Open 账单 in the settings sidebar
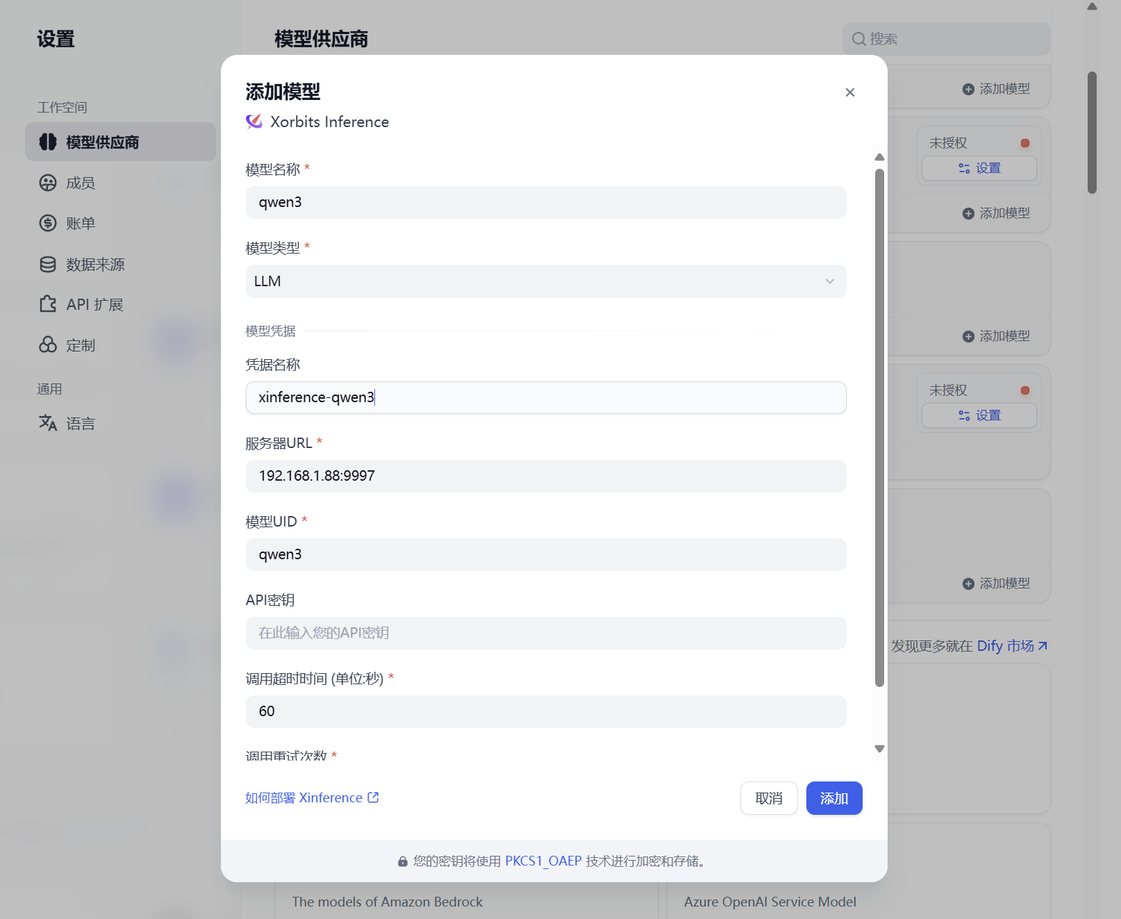The image size is (1121, 919). click(x=121, y=223)
